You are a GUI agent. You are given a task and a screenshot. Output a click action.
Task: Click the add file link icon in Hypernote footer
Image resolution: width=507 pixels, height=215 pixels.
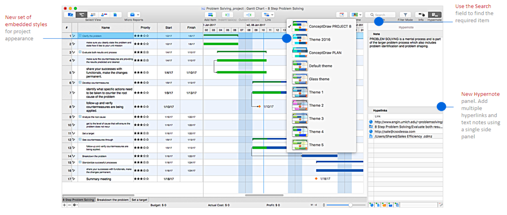(x=378, y=205)
